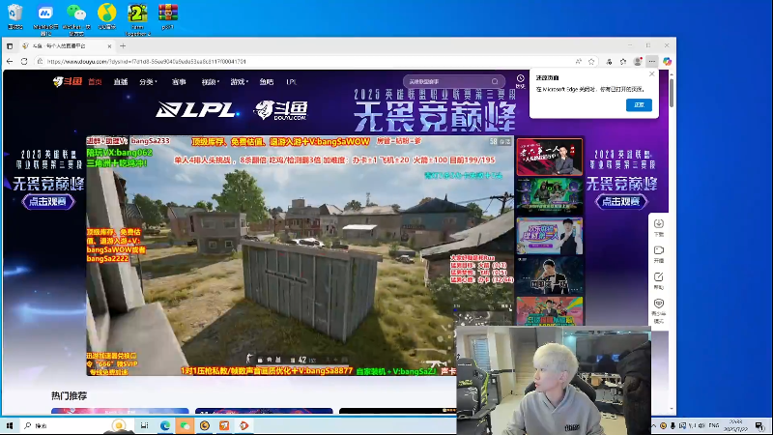Click the PUBG live stream video player
The width and height of the screenshot is (773, 435).
[x=300, y=256]
